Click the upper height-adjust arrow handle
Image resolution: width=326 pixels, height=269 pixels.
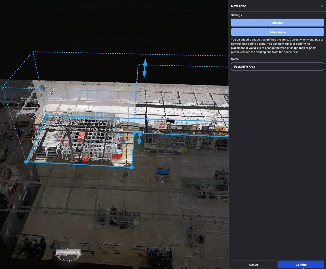(x=145, y=68)
